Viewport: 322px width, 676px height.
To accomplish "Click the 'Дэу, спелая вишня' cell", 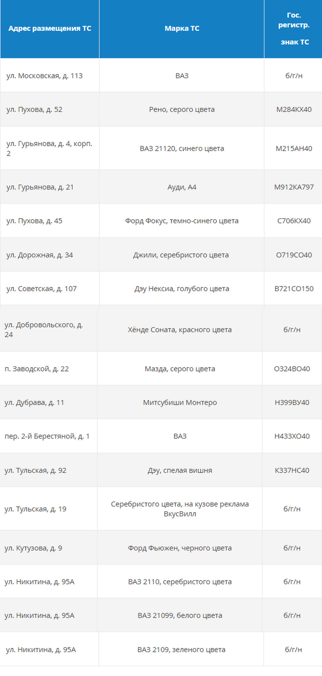I will point(180,470).
